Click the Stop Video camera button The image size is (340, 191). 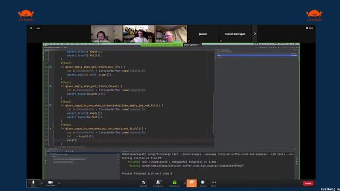coord(50,183)
